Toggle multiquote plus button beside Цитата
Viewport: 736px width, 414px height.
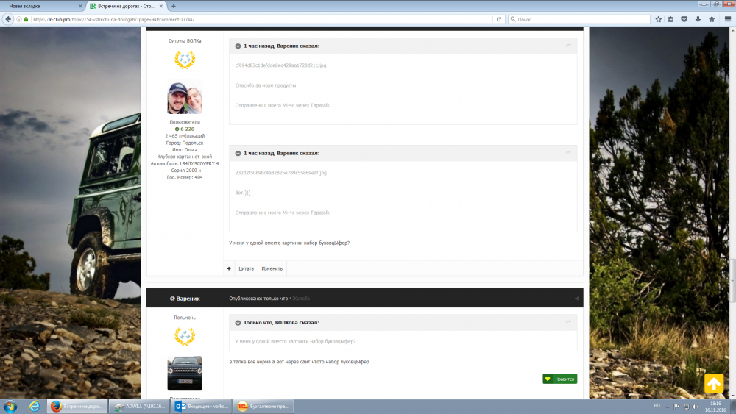(x=229, y=268)
